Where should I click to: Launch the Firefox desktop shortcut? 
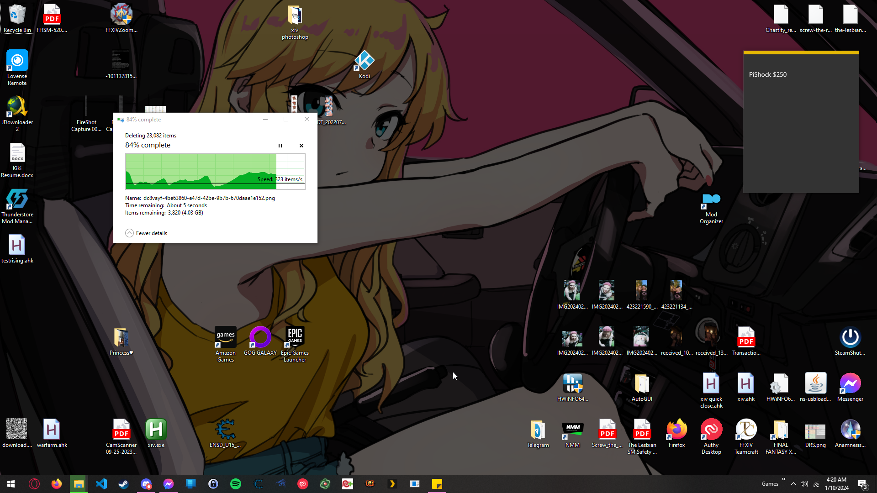(677, 434)
